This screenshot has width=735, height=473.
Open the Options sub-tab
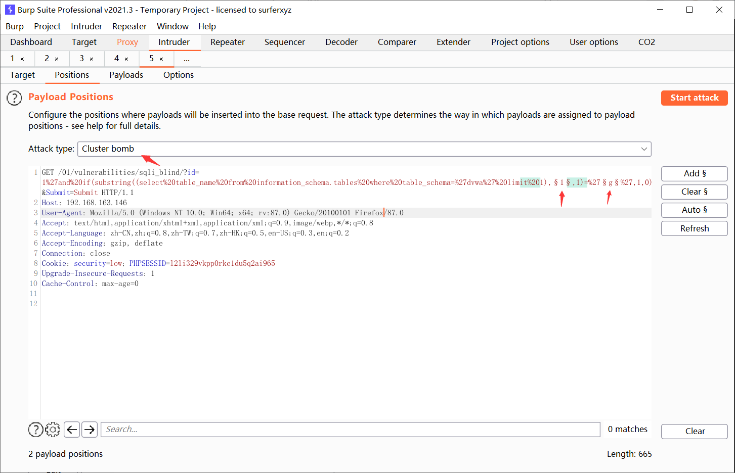tap(179, 75)
